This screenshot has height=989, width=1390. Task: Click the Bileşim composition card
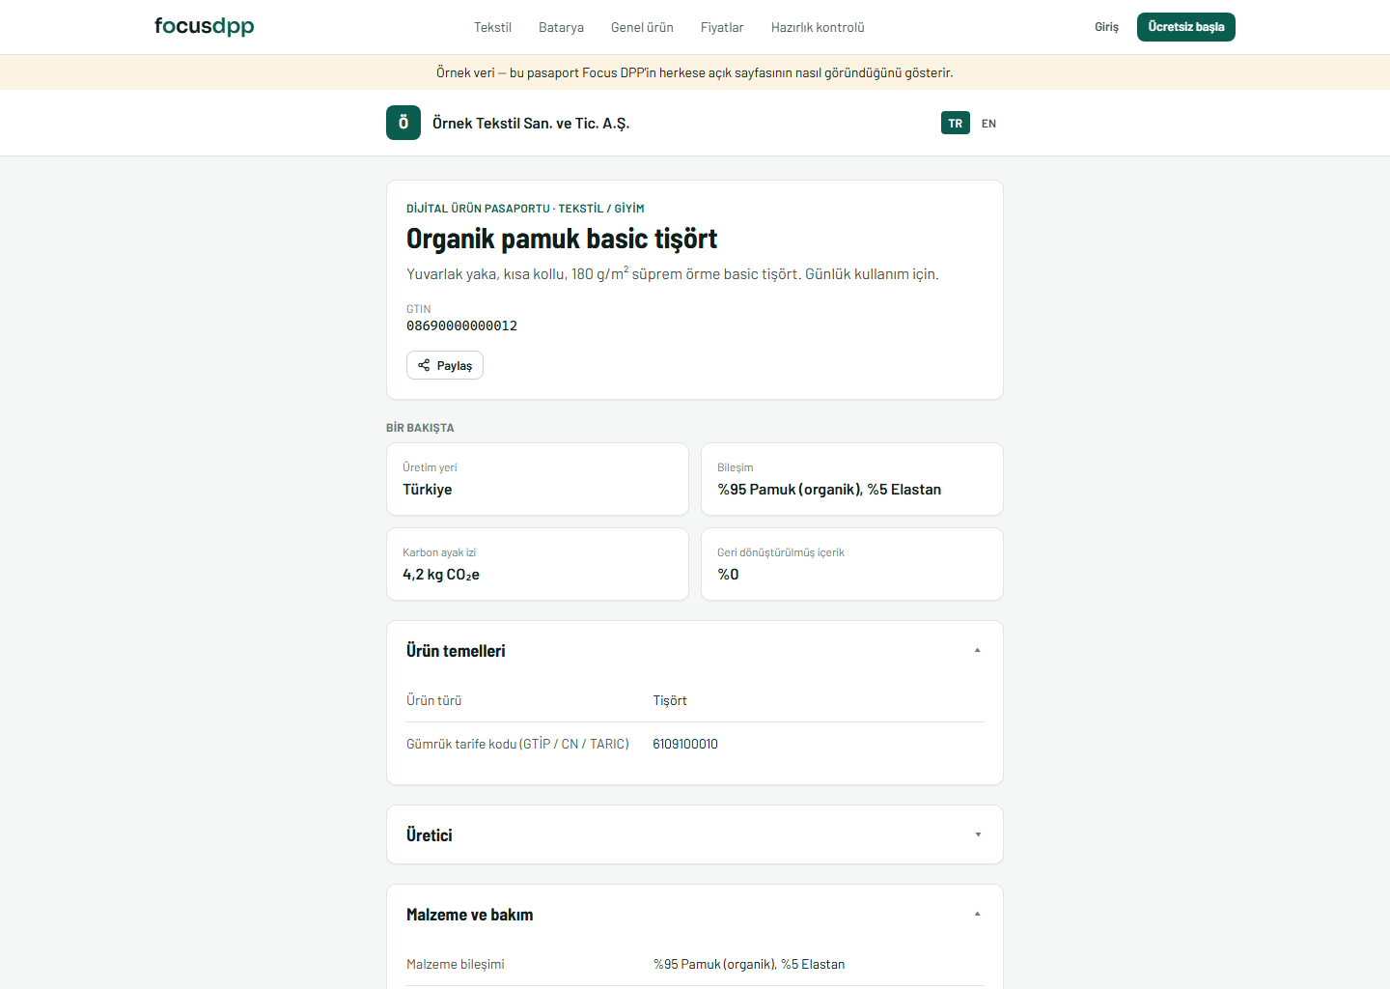click(852, 479)
